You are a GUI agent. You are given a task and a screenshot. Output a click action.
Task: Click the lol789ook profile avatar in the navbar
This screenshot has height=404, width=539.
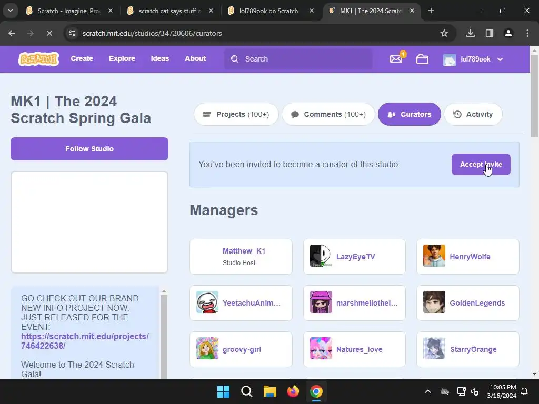(450, 59)
